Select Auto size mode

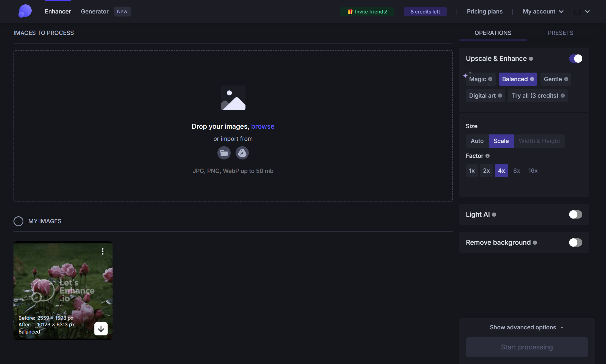pyautogui.click(x=477, y=140)
